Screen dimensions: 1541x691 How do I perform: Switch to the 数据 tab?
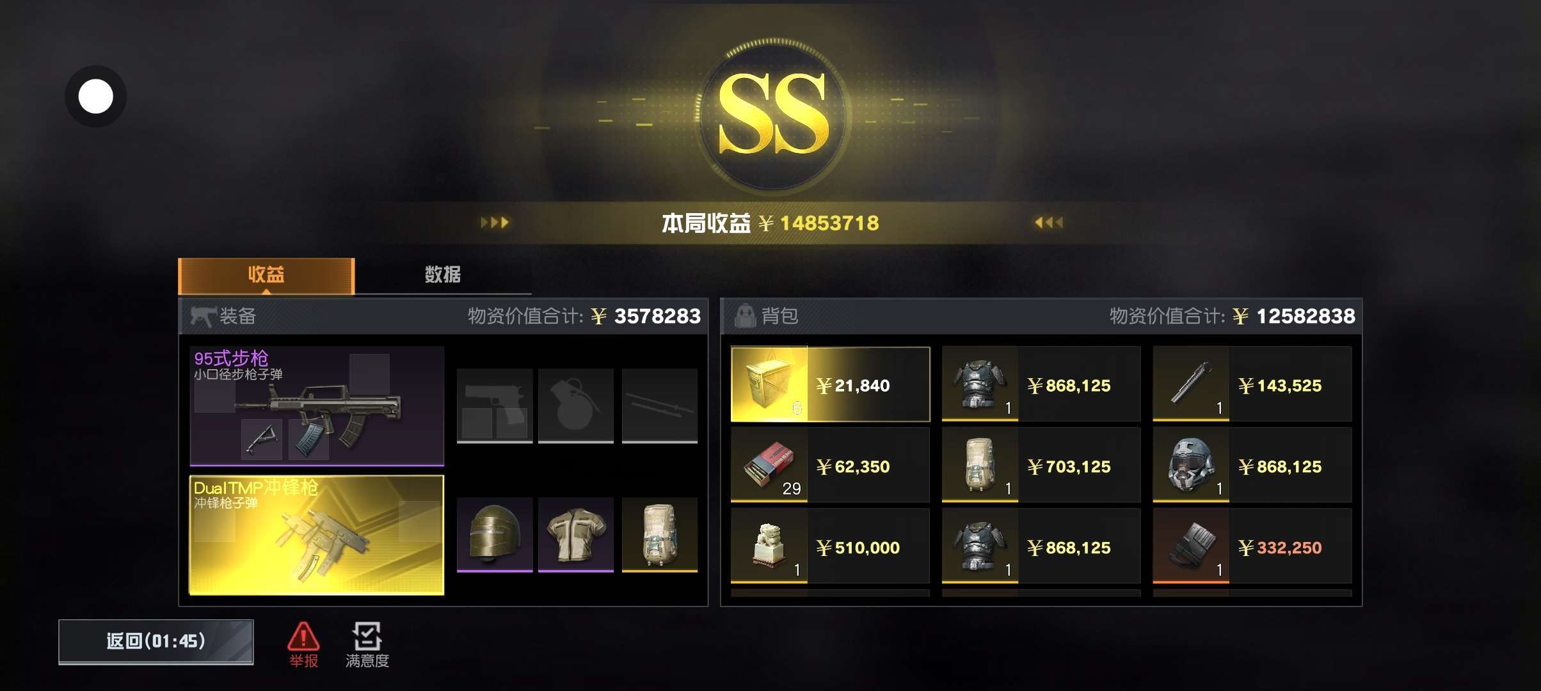click(x=443, y=275)
